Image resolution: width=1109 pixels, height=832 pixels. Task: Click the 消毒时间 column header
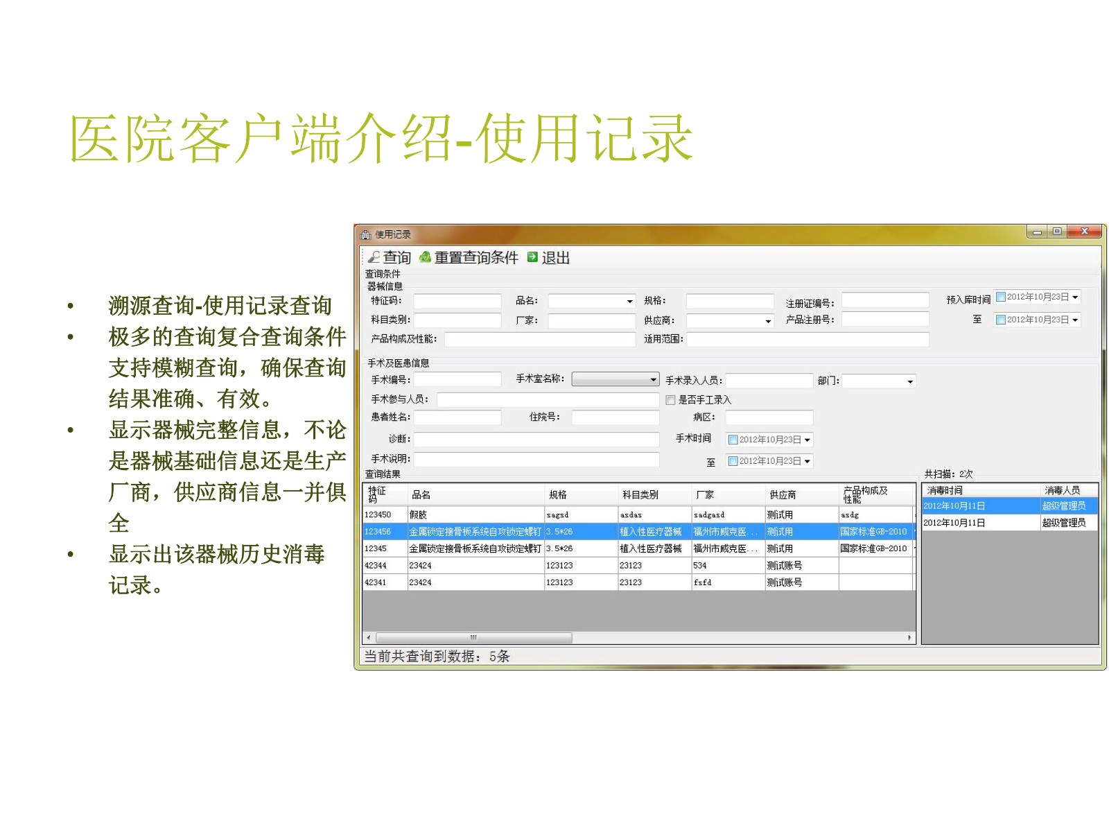[945, 490]
